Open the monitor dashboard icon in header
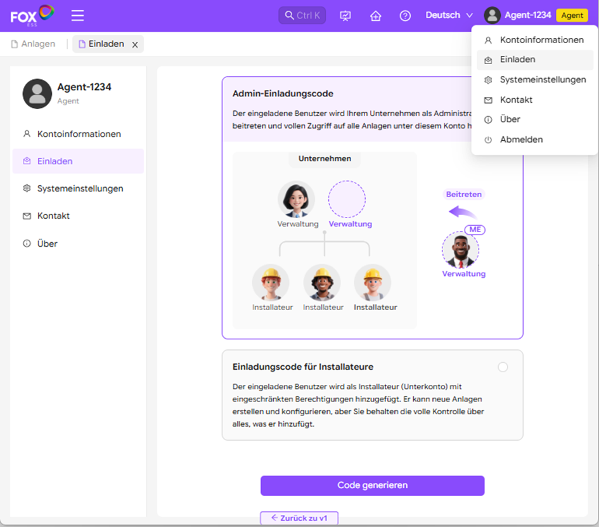This screenshot has width=599, height=527. tap(345, 16)
